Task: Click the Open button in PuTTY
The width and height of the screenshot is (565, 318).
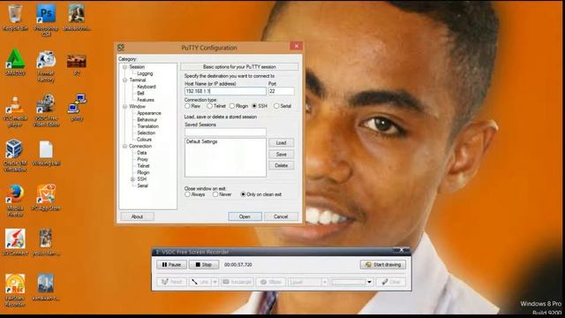Action: (245, 216)
